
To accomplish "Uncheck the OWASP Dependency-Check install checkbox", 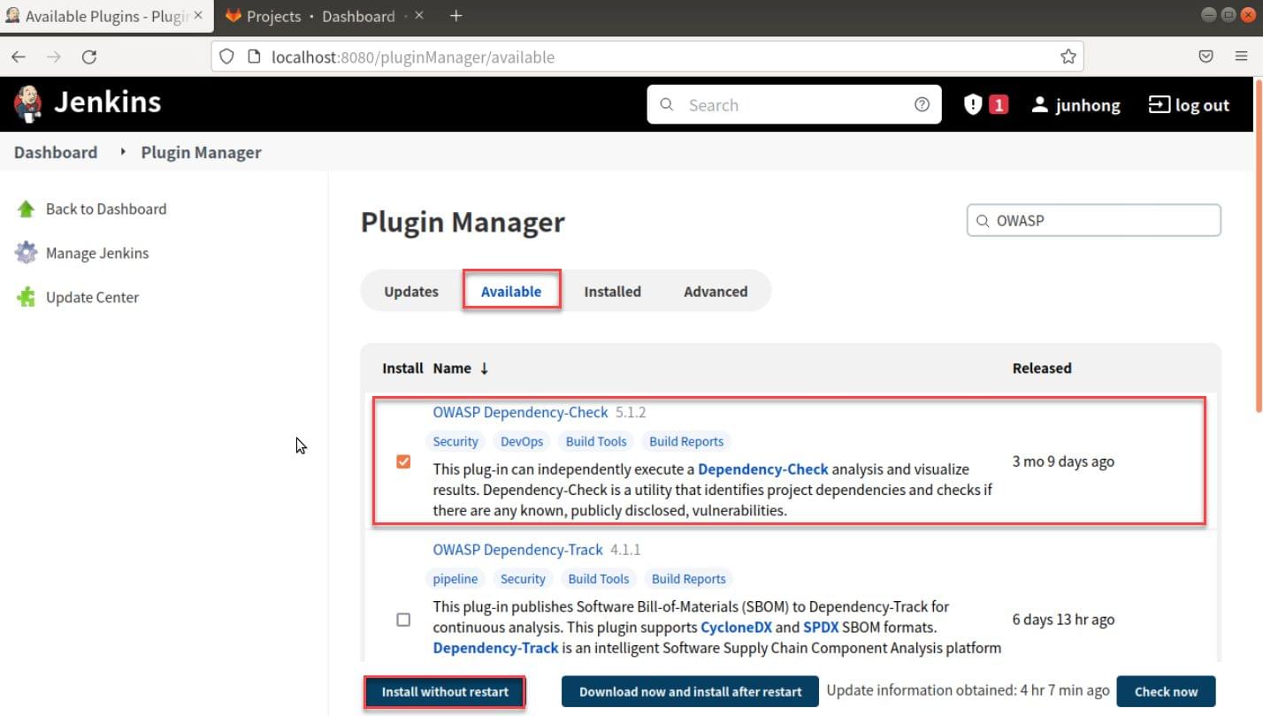I will 403,461.
